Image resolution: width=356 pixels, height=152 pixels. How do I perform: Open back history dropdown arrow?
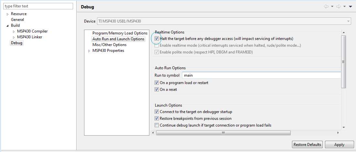332,6
